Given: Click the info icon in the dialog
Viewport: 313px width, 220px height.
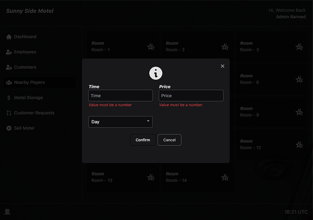Looking at the screenshot, I should pyautogui.click(x=156, y=73).
